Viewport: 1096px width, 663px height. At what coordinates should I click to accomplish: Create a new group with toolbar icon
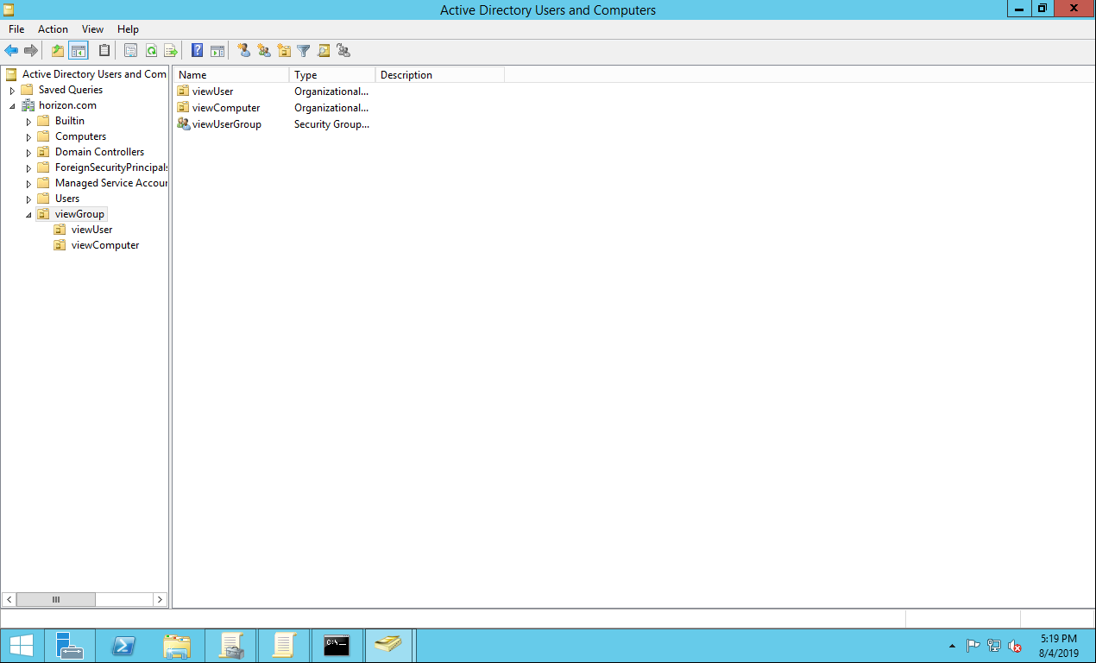click(264, 51)
